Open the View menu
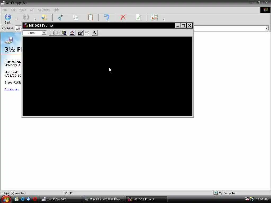271x203 pixels. click(23, 10)
